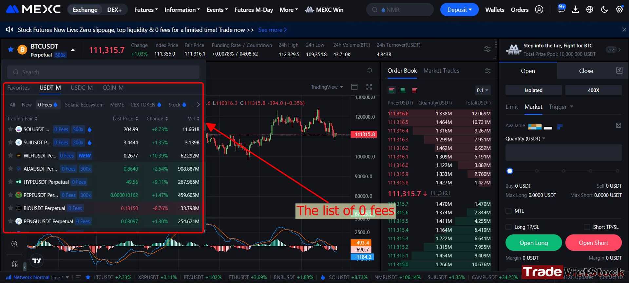Click the magnet tool icon
The height and width of the screenshot is (283, 629).
coord(14,264)
